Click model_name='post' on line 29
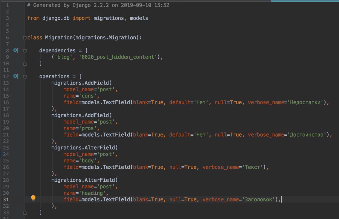Screen dimensions: 339x219 [89, 186]
